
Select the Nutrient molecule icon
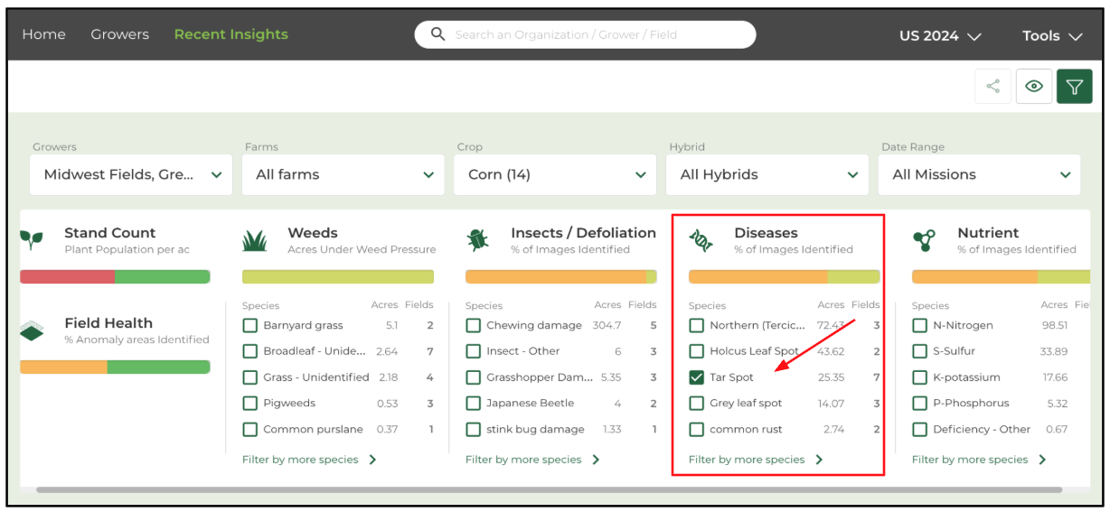coord(924,240)
